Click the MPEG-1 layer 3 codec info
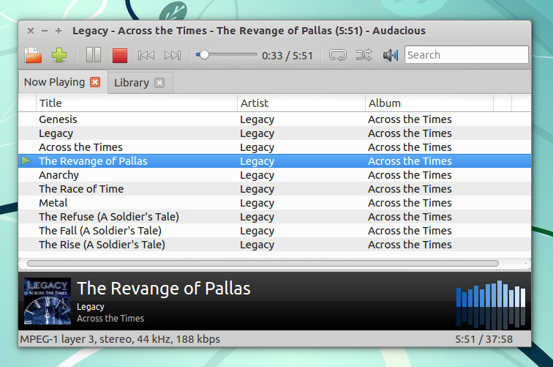This screenshot has height=367, width=553. [120, 339]
